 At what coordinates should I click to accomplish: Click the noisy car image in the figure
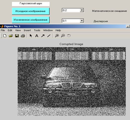[72, 81]
